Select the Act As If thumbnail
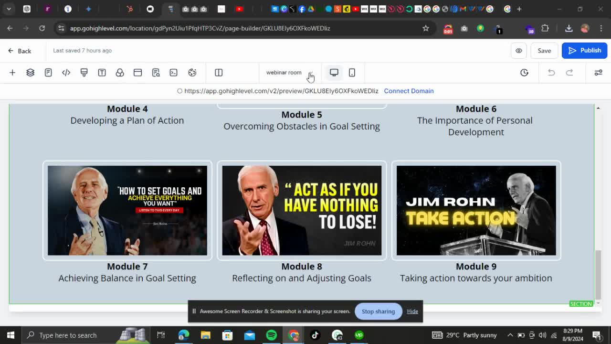Image resolution: width=611 pixels, height=344 pixels. 302,211
